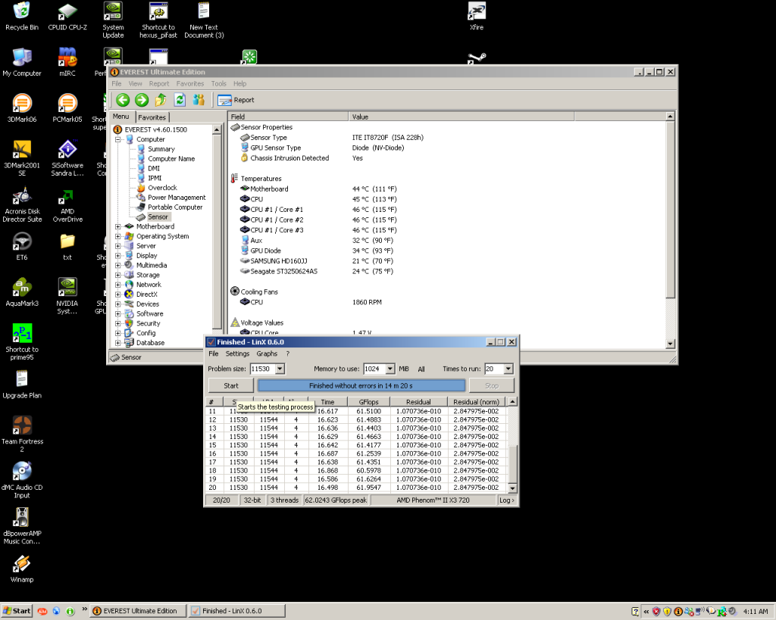Switch to Finished - LinX 0.6.0 taskbar button
Screen dimensions: 776x620
pyautogui.click(x=237, y=611)
